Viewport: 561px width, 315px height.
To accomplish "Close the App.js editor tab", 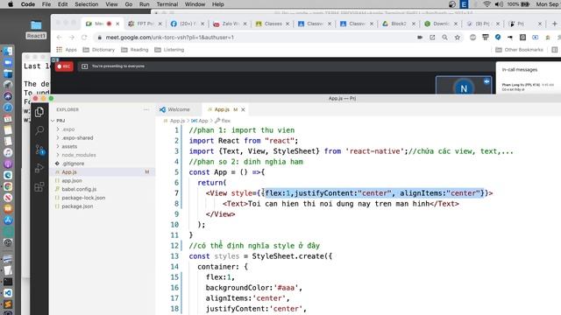I will point(243,109).
